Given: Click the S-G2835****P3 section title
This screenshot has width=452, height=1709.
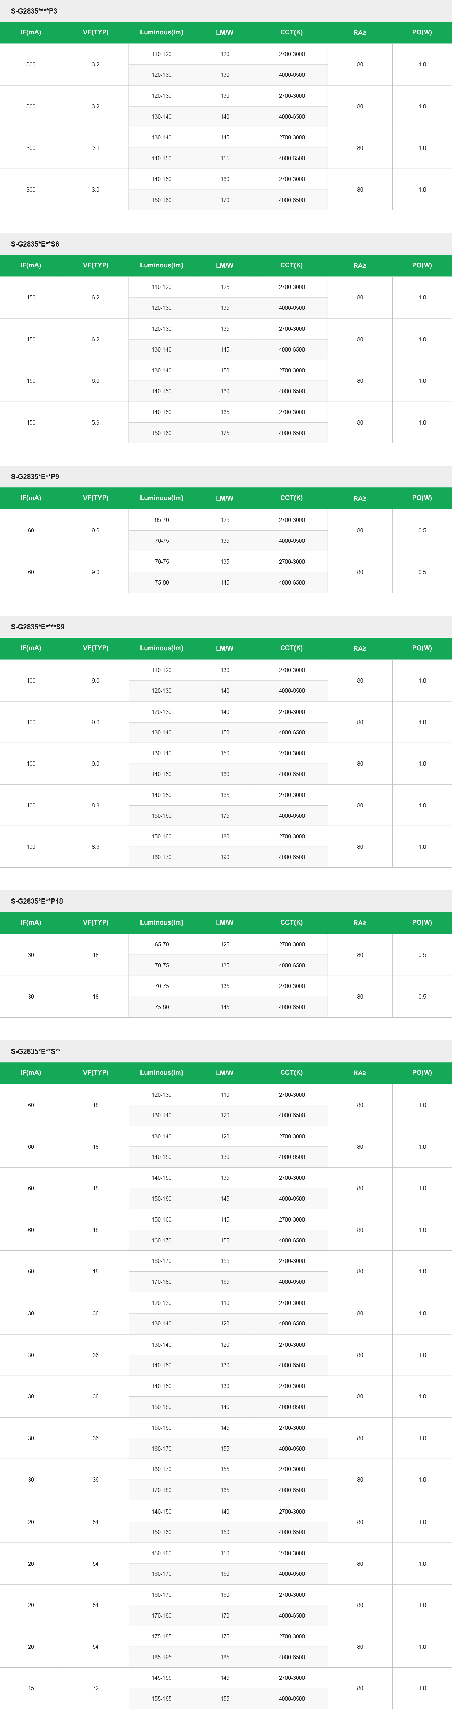Looking at the screenshot, I should pos(34,11).
